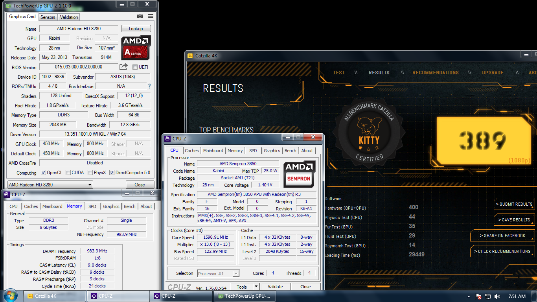Screen dimensions: 537x302
Task: Click SUBMIT RESULTS in Catzilla
Action: tap(514, 204)
